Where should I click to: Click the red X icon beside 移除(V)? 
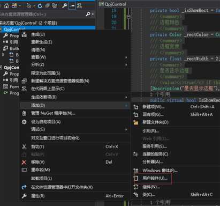(x=24, y=162)
